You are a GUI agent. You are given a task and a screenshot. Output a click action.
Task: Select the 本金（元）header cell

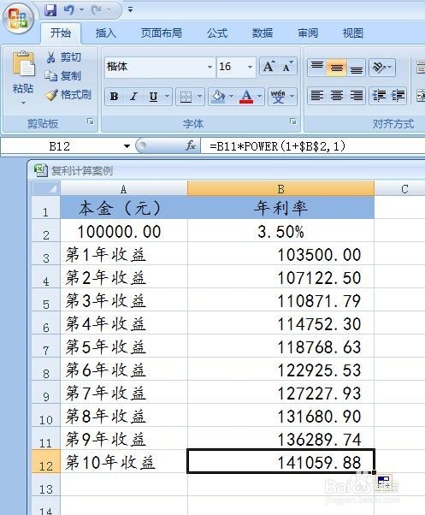coord(124,208)
